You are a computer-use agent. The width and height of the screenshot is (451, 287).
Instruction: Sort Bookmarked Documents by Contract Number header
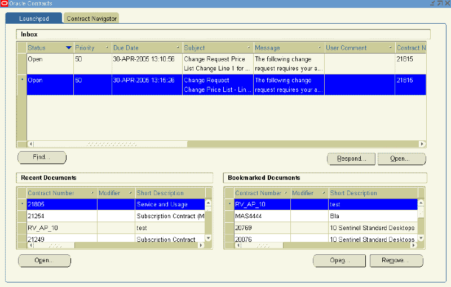262,193
